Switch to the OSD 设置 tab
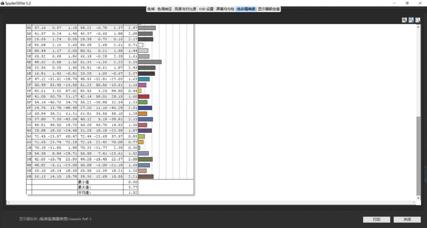This screenshot has width=427, height=228. point(206,9)
